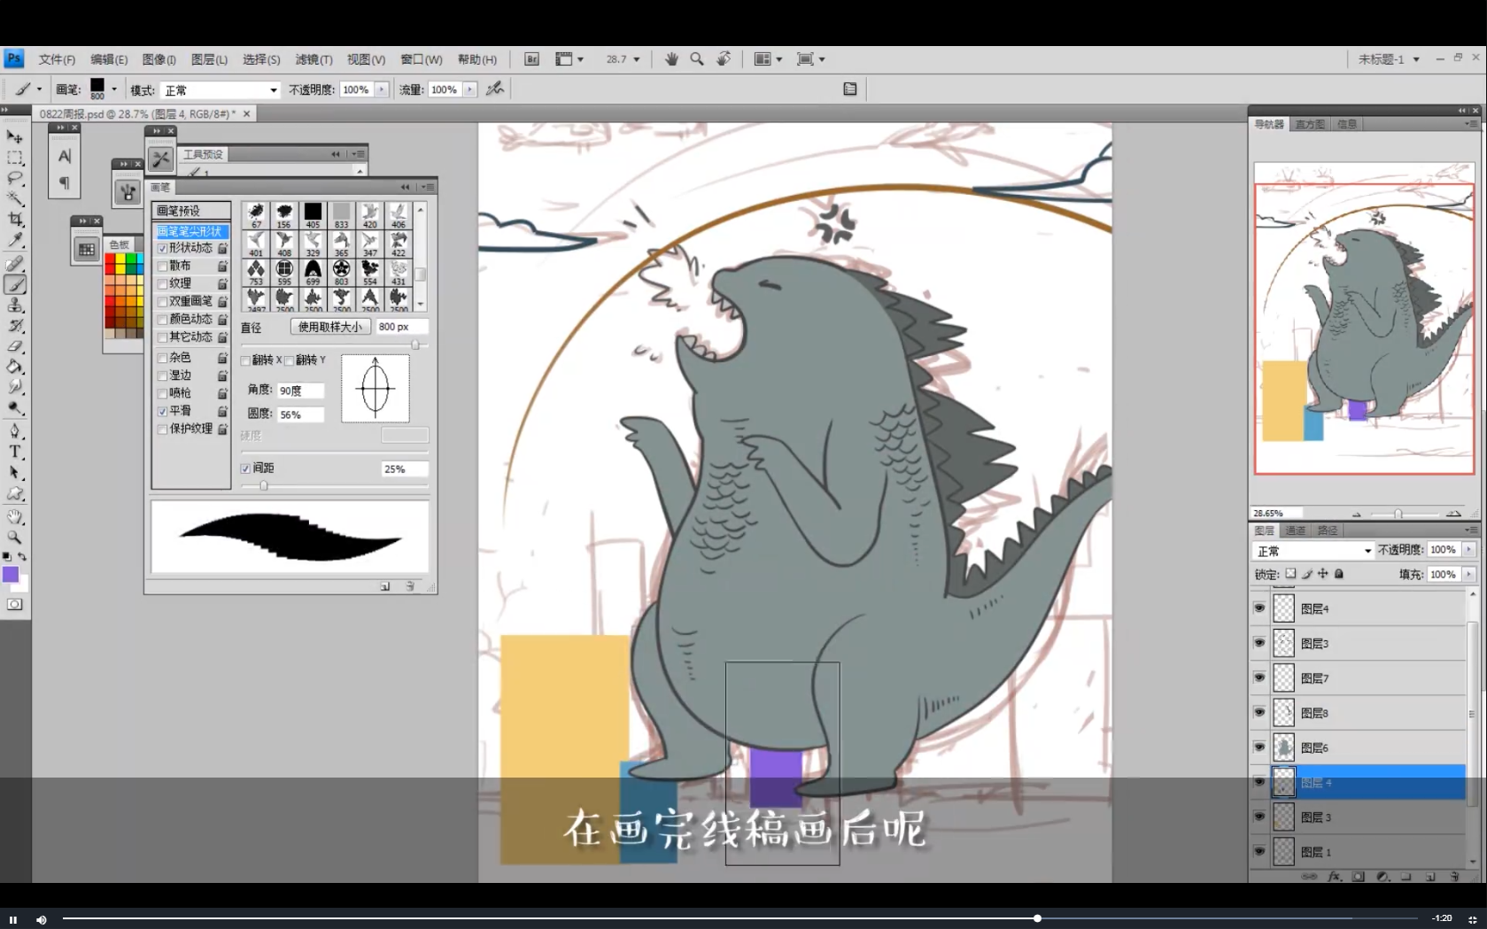The height and width of the screenshot is (929, 1487).
Task: Select the Eyedropper tool
Action: click(15, 241)
